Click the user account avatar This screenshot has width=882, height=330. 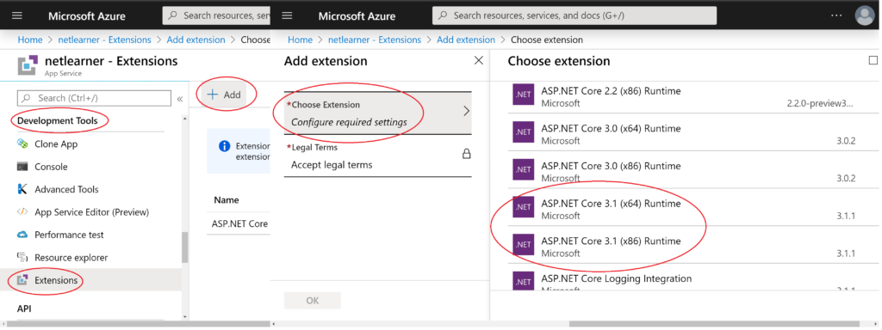pyautogui.click(x=865, y=15)
